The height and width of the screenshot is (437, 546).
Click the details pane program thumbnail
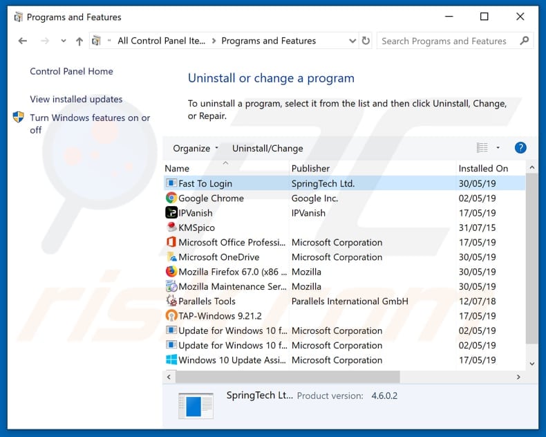196,406
